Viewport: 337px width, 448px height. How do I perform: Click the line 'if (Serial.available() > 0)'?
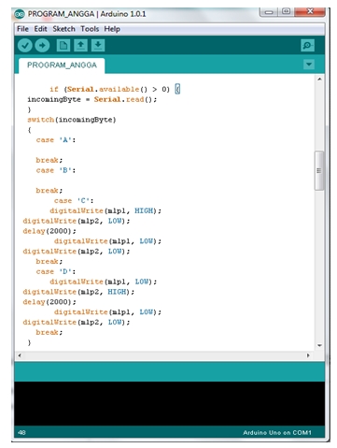(x=109, y=90)
